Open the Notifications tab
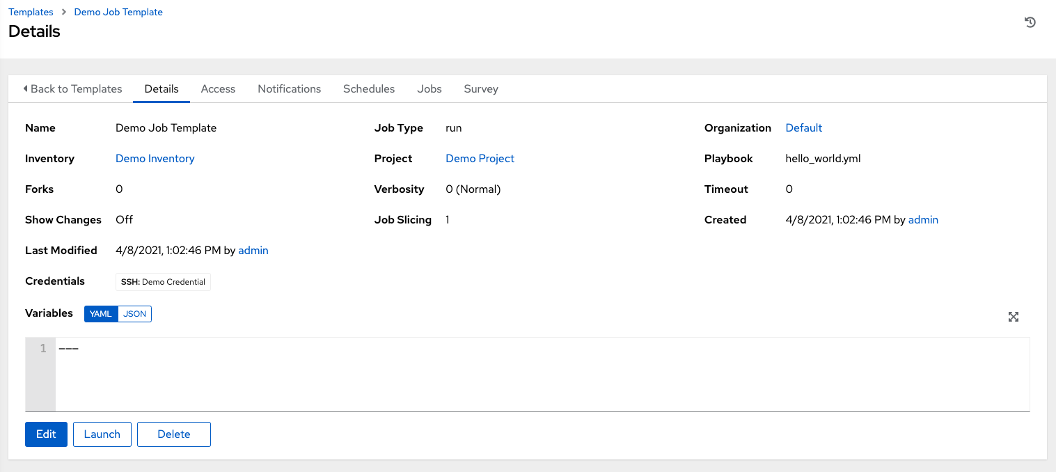1056x472 pixels. coord(289,88)
